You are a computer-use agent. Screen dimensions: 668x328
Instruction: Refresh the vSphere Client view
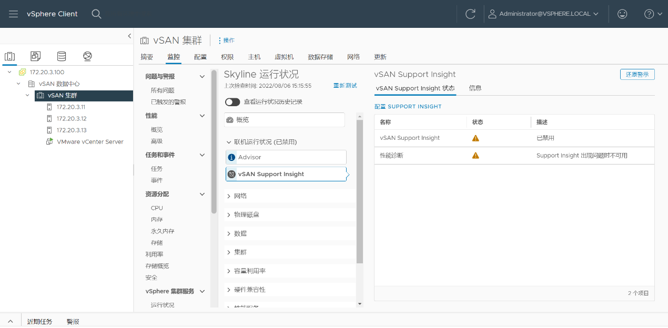470,14
